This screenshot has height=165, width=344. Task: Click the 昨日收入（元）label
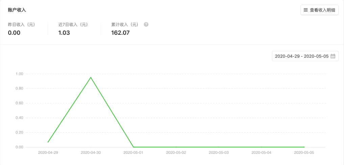[22, 25]
